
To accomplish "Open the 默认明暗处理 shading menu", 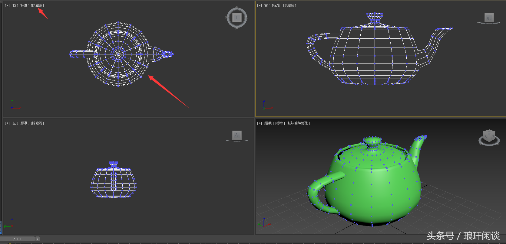I will [x=298, y=123].
